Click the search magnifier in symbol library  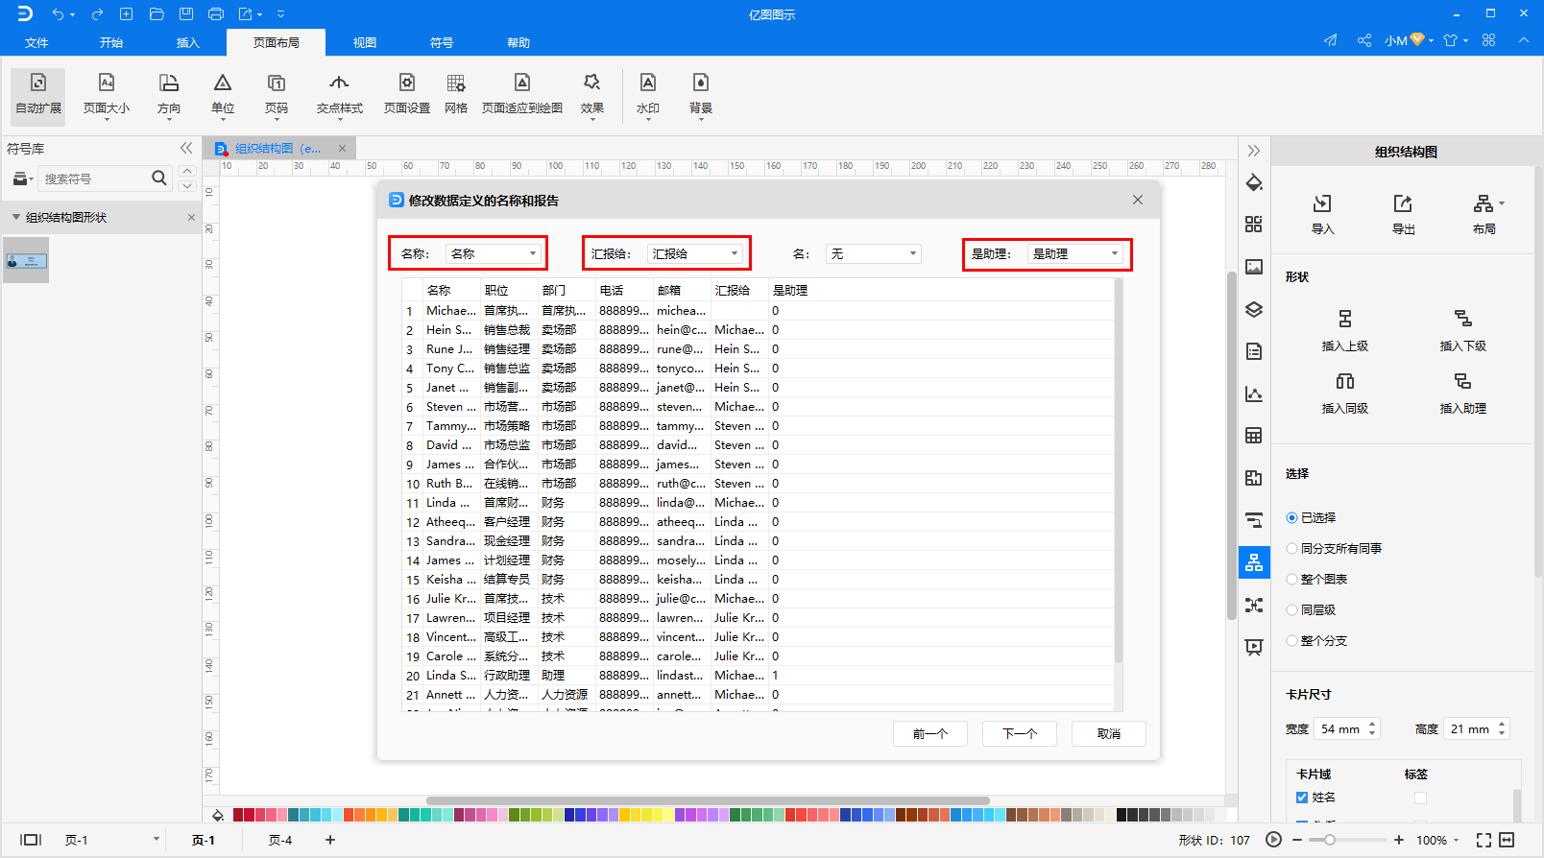[159, 178]
